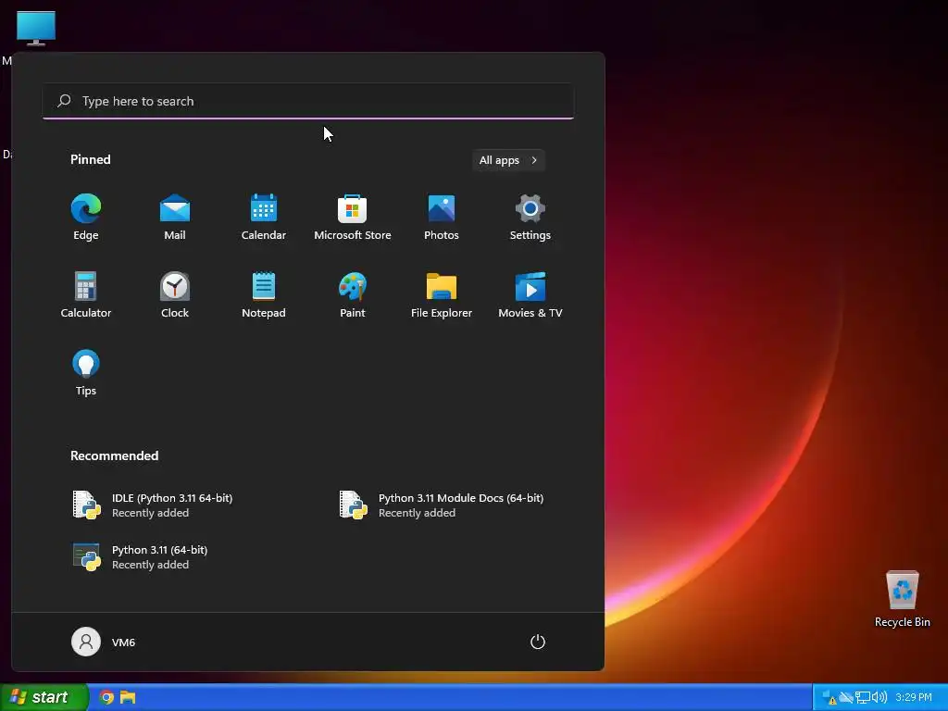Open Settings from pinned apps
The image size is (948, 711).
(530, 217)
